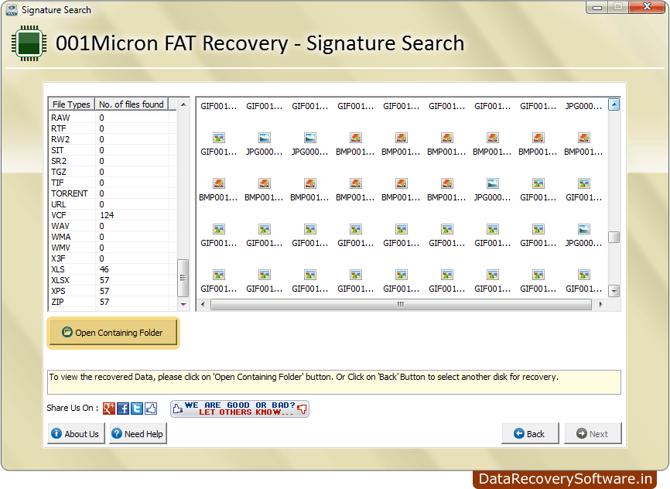Click the file types list scrollbar thumb

coord(183,278)
